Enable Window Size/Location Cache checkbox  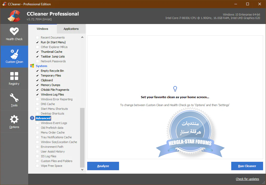click(x=37, y=142)
